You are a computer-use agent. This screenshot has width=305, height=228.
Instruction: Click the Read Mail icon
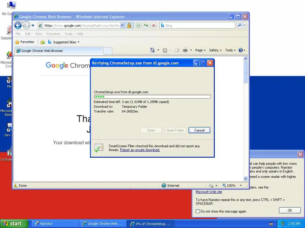pos(177,50)
